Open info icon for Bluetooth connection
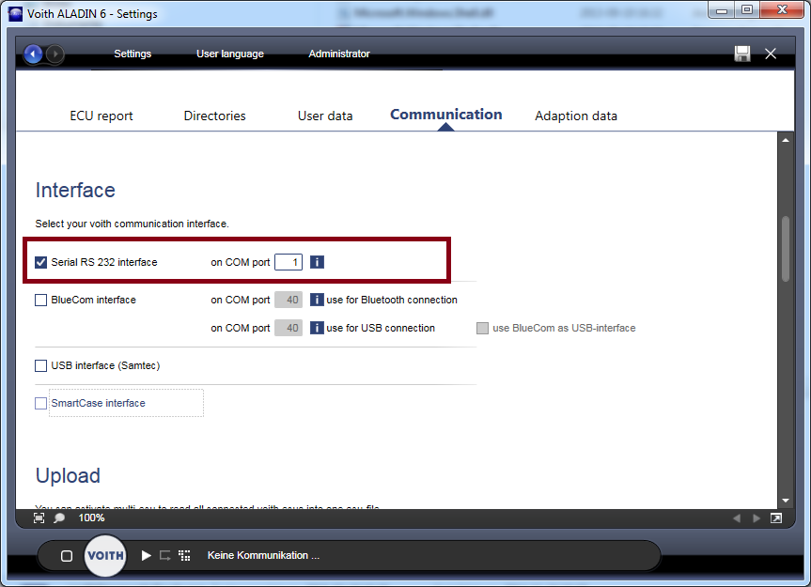The width and height of the screenshot is (811, 587). click(317, 300)
